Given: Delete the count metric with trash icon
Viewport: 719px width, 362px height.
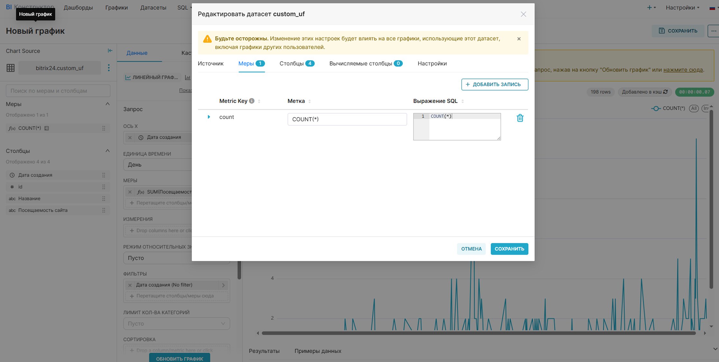Looking at the screenshot, I should tap(520, 118).
